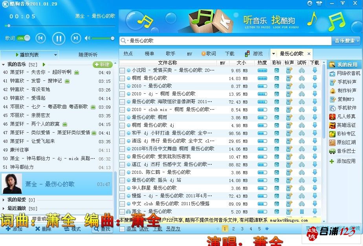
Task: Open the 榜单 tab
Action: pos(149,54)
